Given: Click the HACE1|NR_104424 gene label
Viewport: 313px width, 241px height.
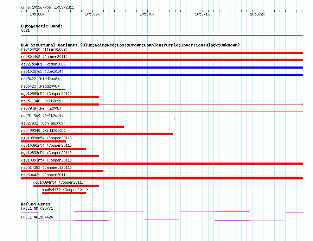Looking at the screenshot, I should click(37, 217).
